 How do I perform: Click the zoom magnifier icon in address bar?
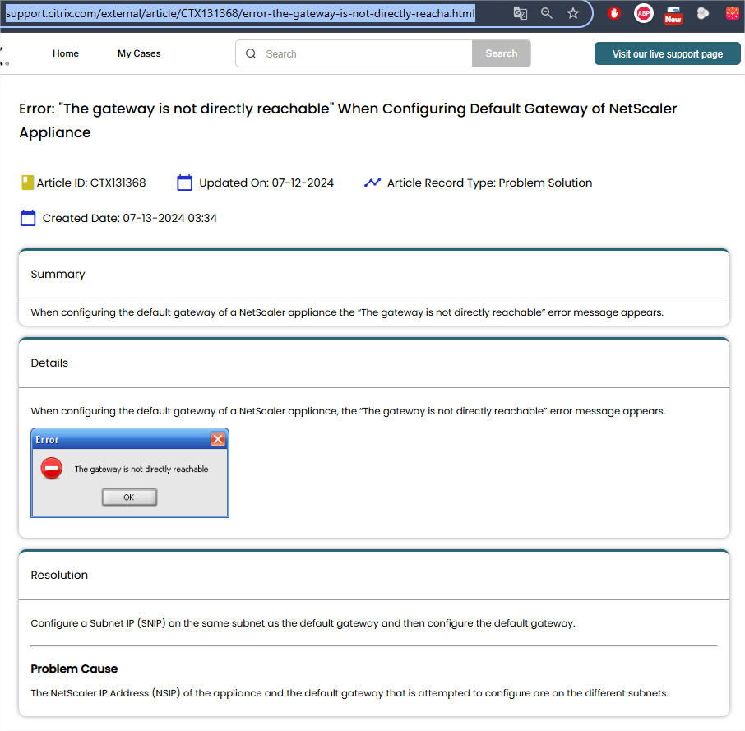(547, 13)
